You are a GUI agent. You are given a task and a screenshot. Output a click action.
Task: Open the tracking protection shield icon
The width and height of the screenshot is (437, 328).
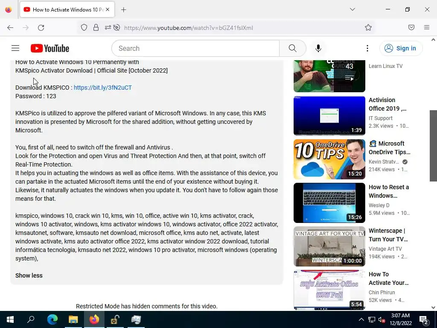pos(84,27)
